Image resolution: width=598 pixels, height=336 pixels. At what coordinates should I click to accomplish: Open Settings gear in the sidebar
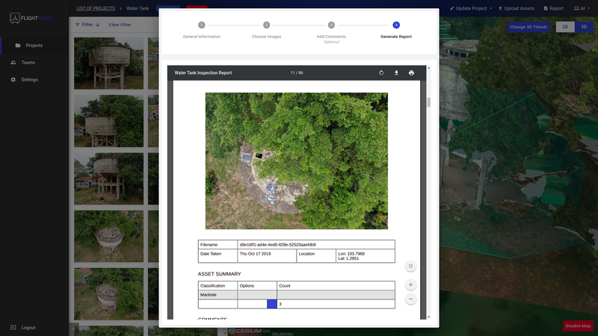[x=13, y=80]
